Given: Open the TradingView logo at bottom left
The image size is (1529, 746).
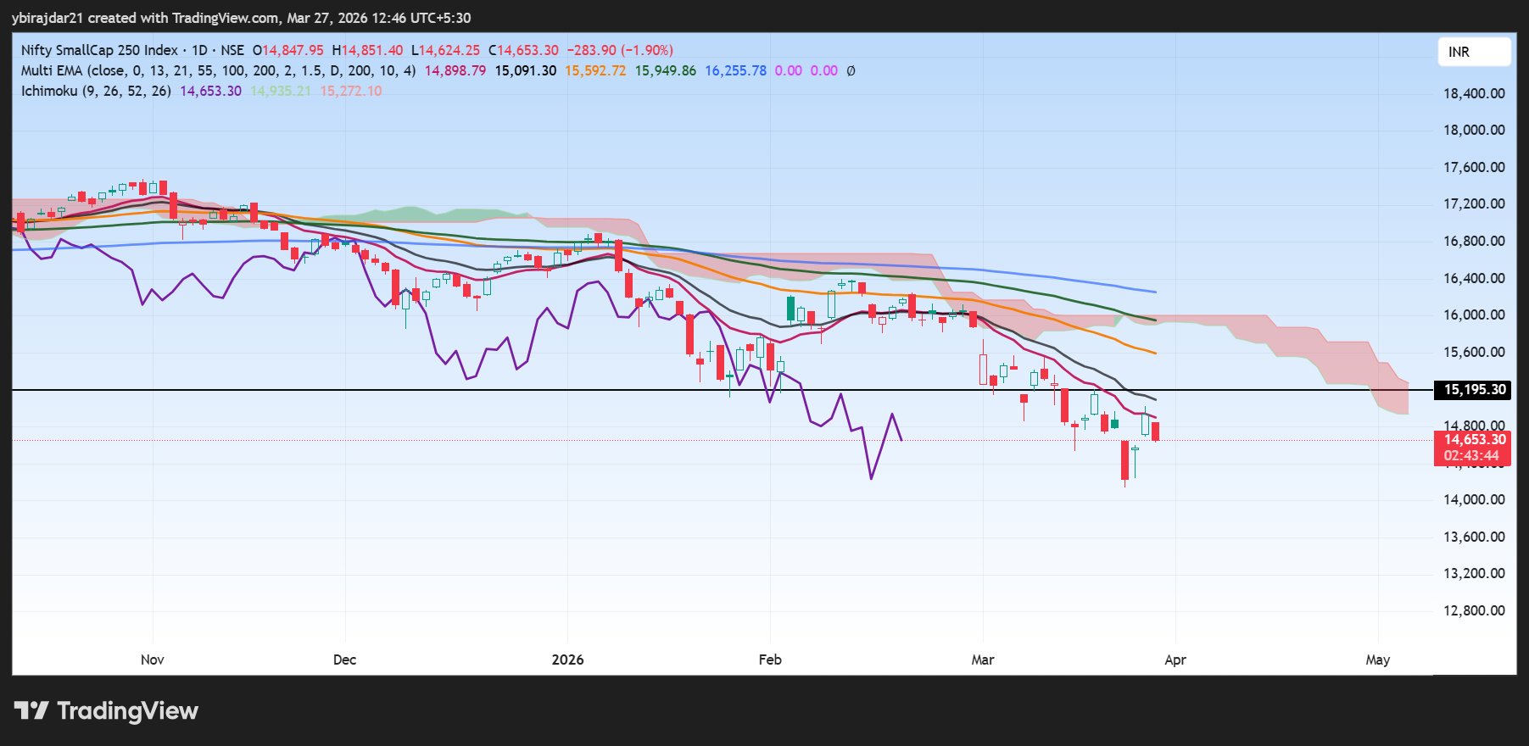Looking at the screenshot, I should 106,710.
